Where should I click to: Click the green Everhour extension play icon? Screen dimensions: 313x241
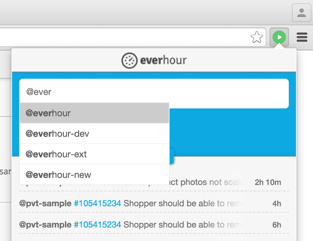tap(279, 37)
